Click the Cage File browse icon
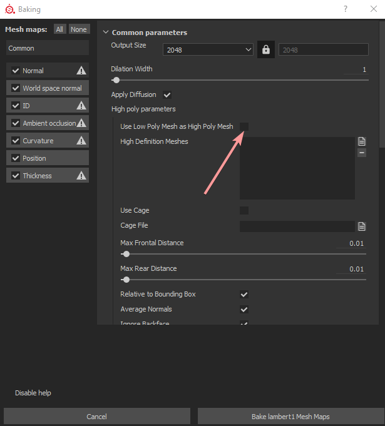The height and width of the screenshot is (426, 385). (362, 226)
